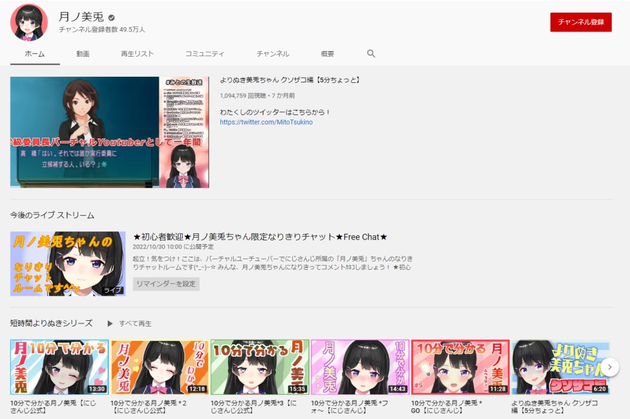Open the twitter.com/MitoTsukino link
The height and width of the screenshot is (419, 630).
266,122
